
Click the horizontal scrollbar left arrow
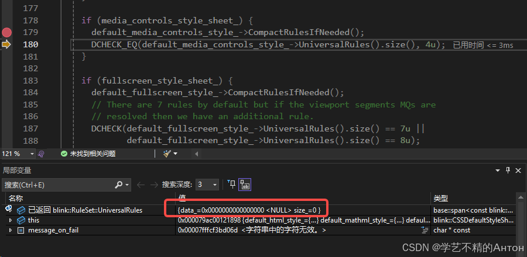(196, 154)
